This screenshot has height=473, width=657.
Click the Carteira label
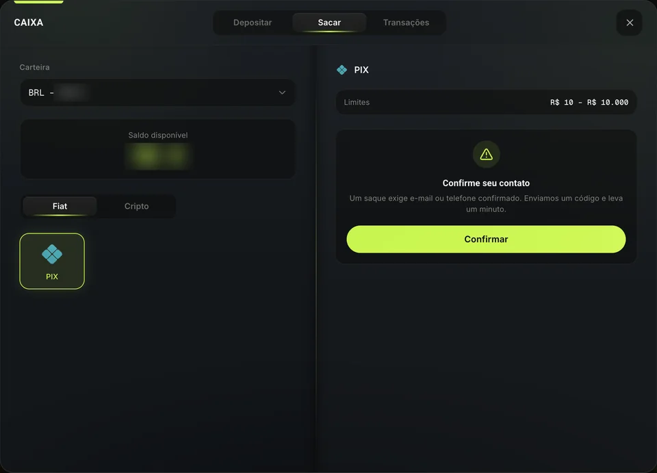click(34, 68)
